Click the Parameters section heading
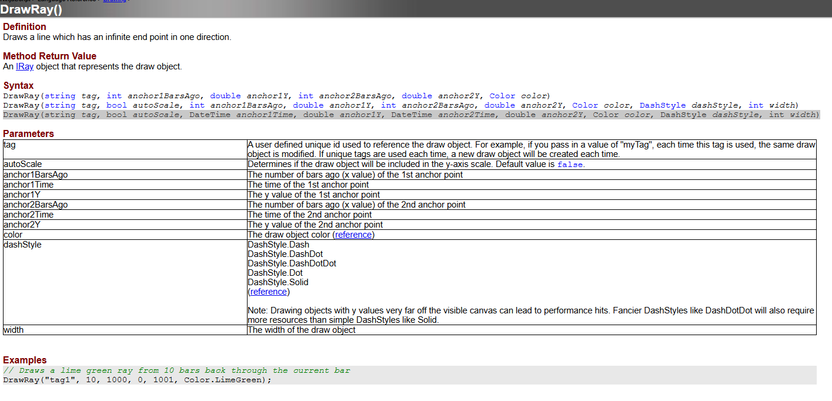 click(x=28, y=133)
